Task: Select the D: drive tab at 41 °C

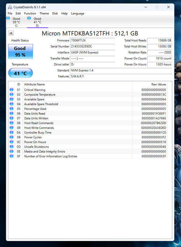Action: click(x=37, y=22)
